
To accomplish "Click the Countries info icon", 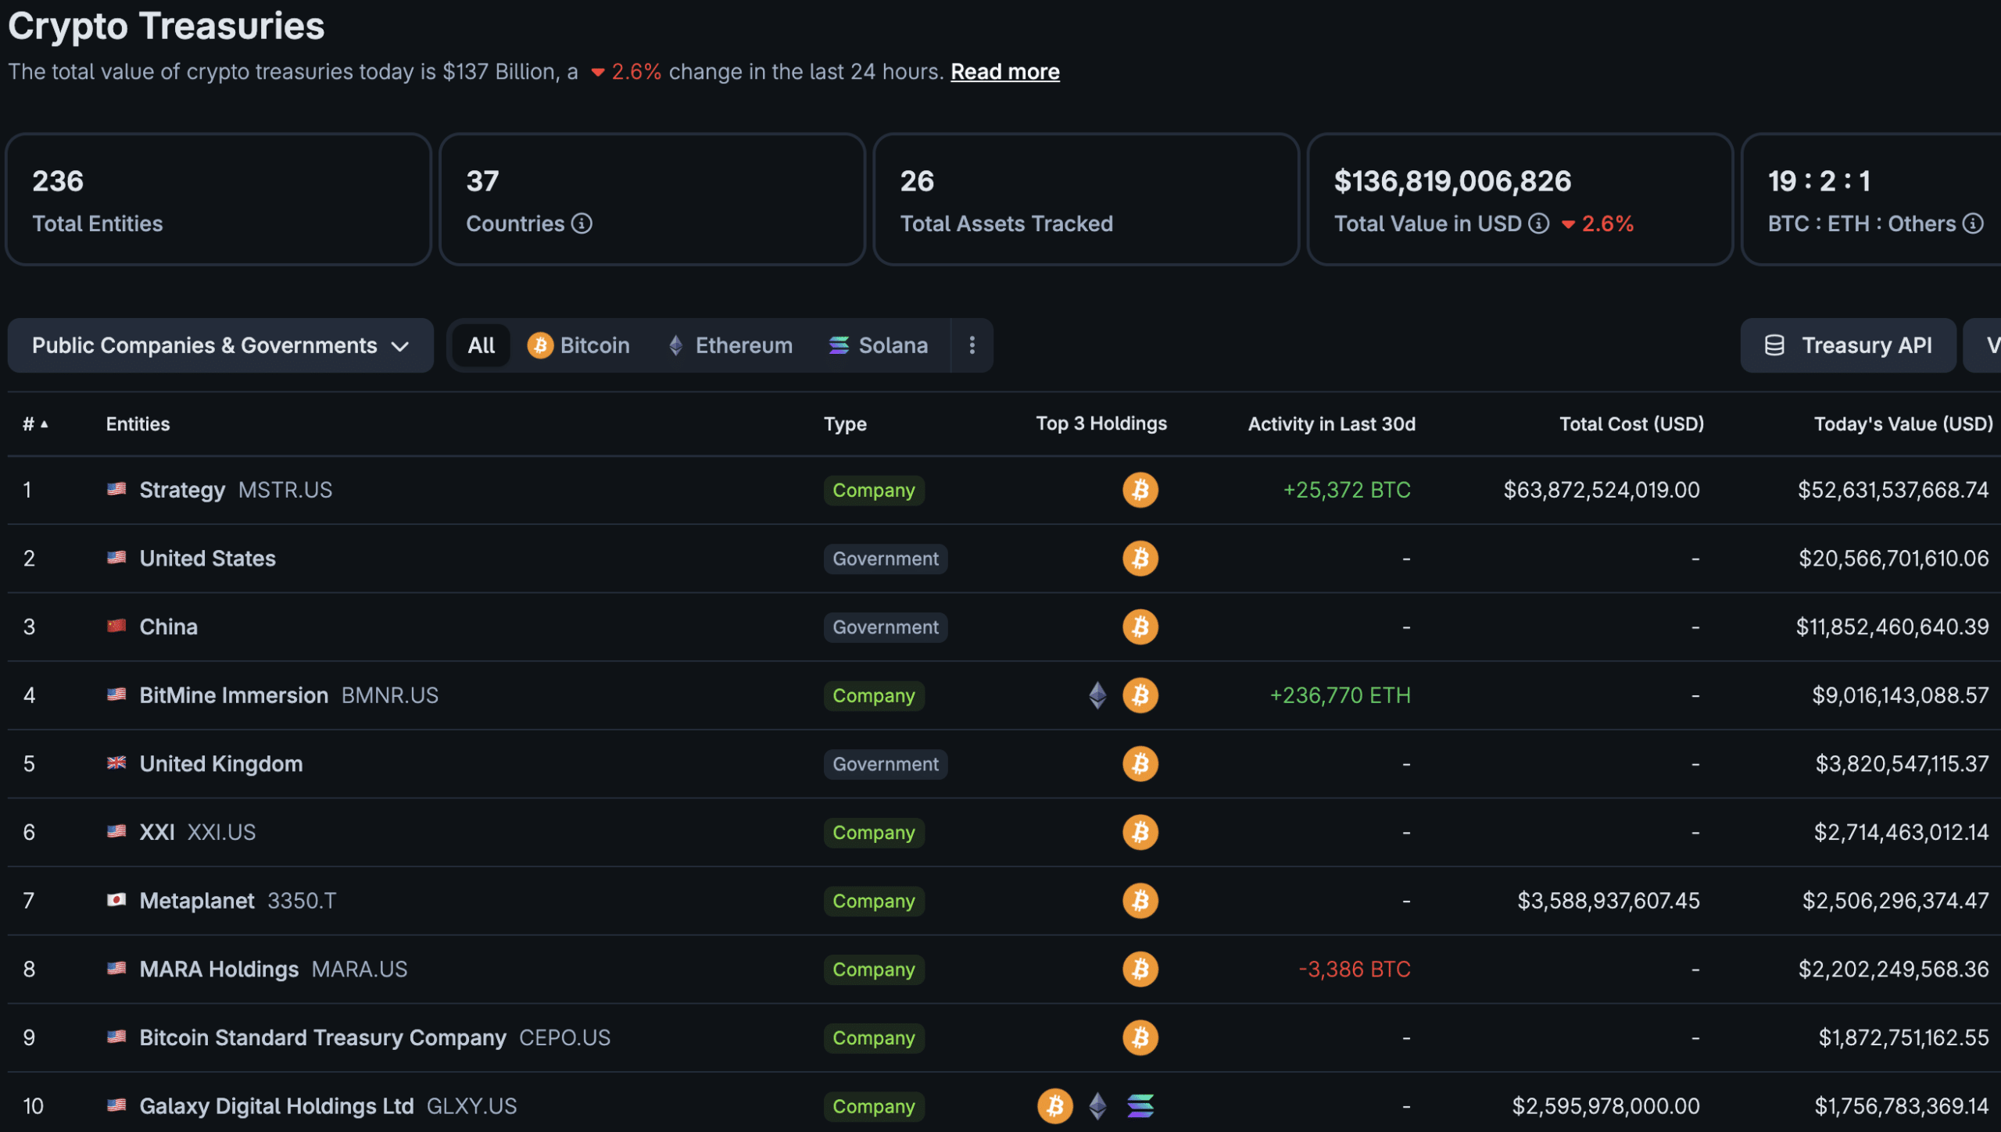I will (582, 223).
